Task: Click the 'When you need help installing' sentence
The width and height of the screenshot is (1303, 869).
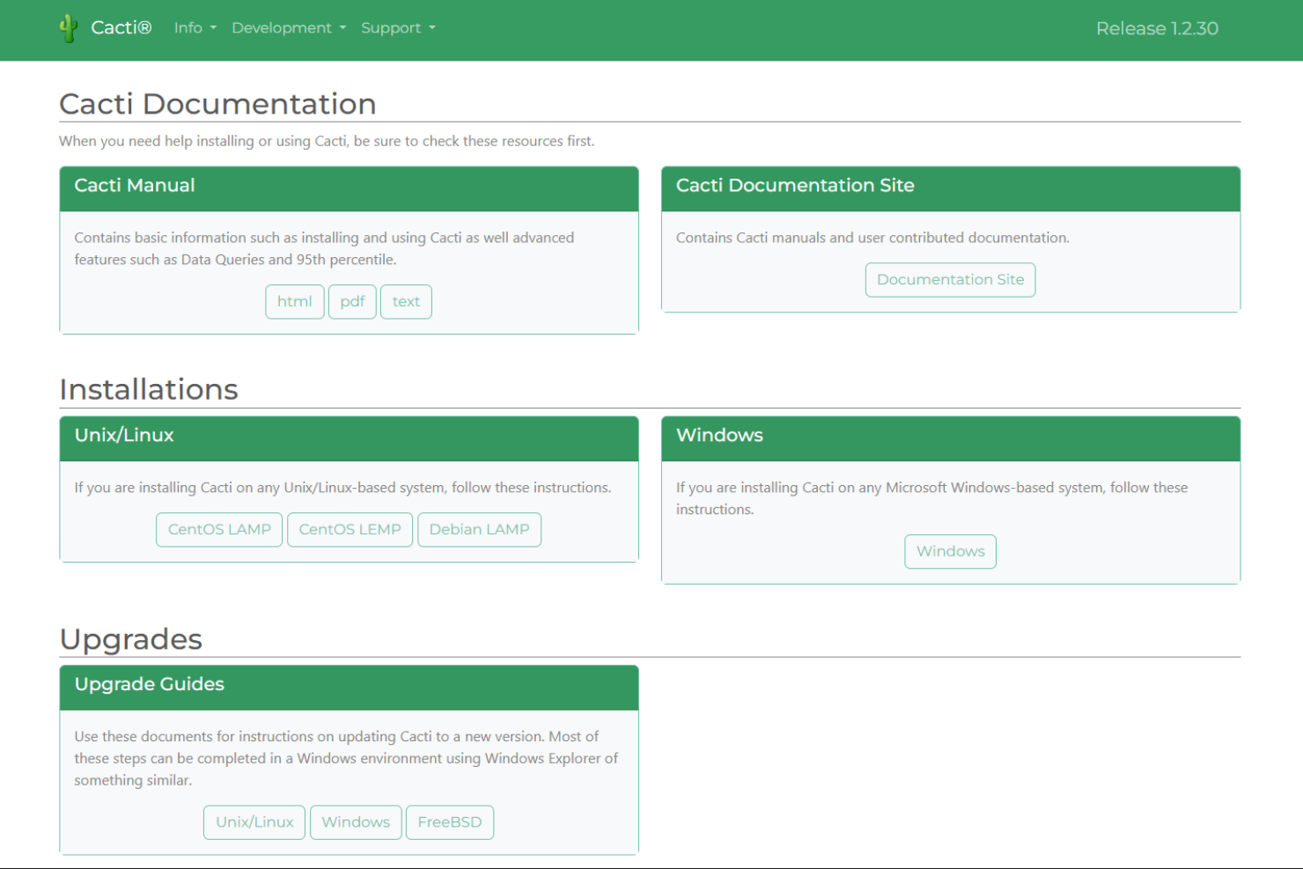Action: [327, 141]
